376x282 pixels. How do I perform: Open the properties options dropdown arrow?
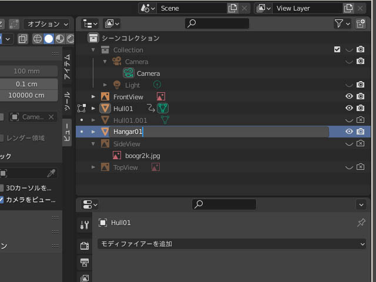click(361, 205)
